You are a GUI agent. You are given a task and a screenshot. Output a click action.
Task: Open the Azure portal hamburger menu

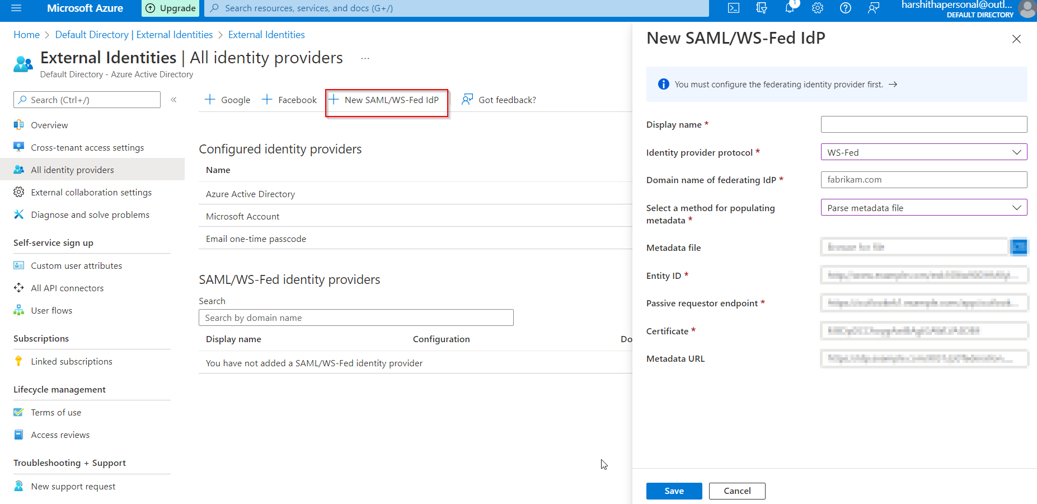[x=16, y=8]
